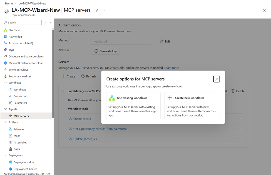Open Access control (IAM) icon
Viewport: 271px width, 175px height.
5,43
